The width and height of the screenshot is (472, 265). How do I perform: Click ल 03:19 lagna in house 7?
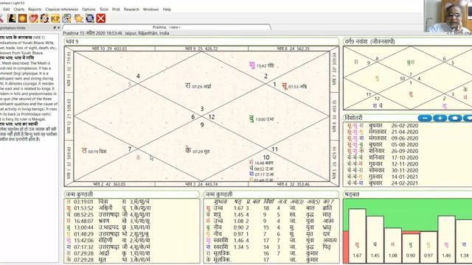(x=94, y=151)
